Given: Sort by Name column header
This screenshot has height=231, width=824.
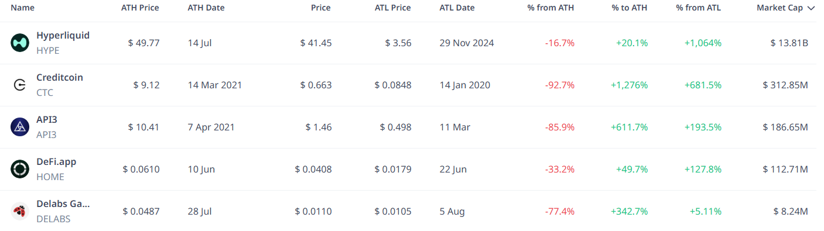Looking at the screenshot, I should [22, 8].
